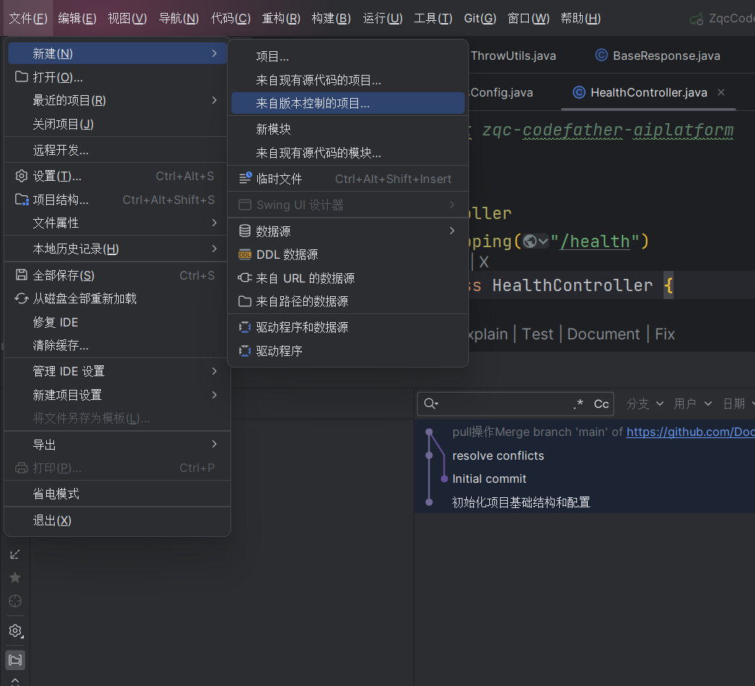Click the Git log search text field
Image resolution: width=755 pixels, height=686 pixels.
pyautogui.click(x=504, y=404)
